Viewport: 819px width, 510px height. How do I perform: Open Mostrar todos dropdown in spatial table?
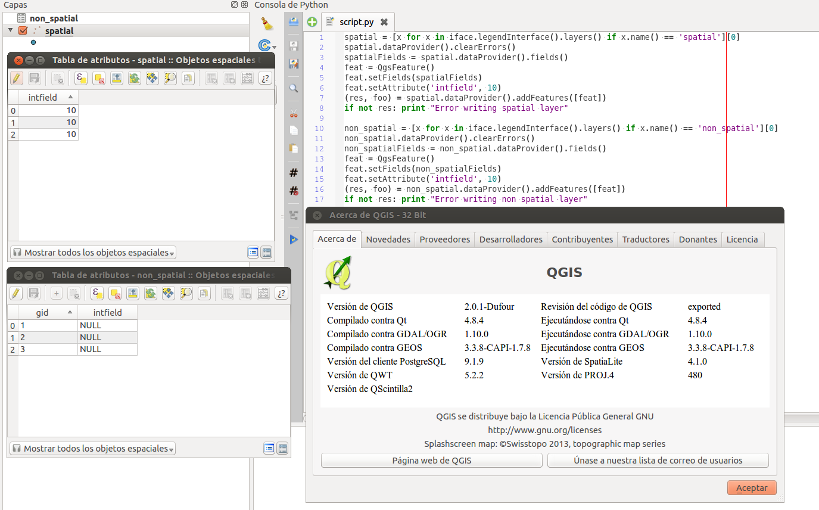(x=93, y=253)
